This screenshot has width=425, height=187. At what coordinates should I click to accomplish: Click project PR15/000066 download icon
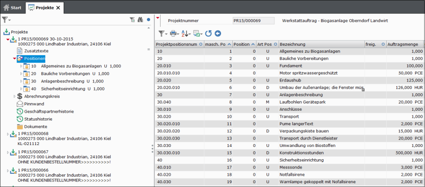coord(13,171)
